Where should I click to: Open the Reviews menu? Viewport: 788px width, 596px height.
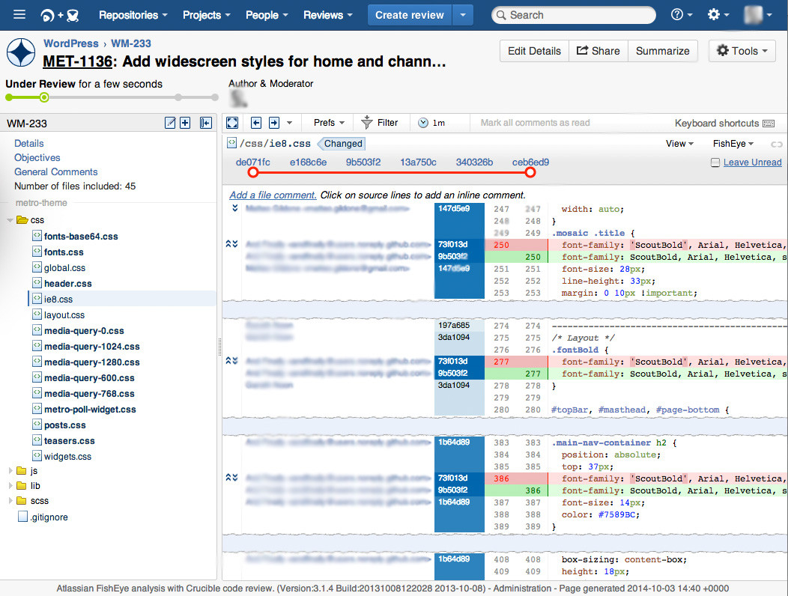click(328, 15)
